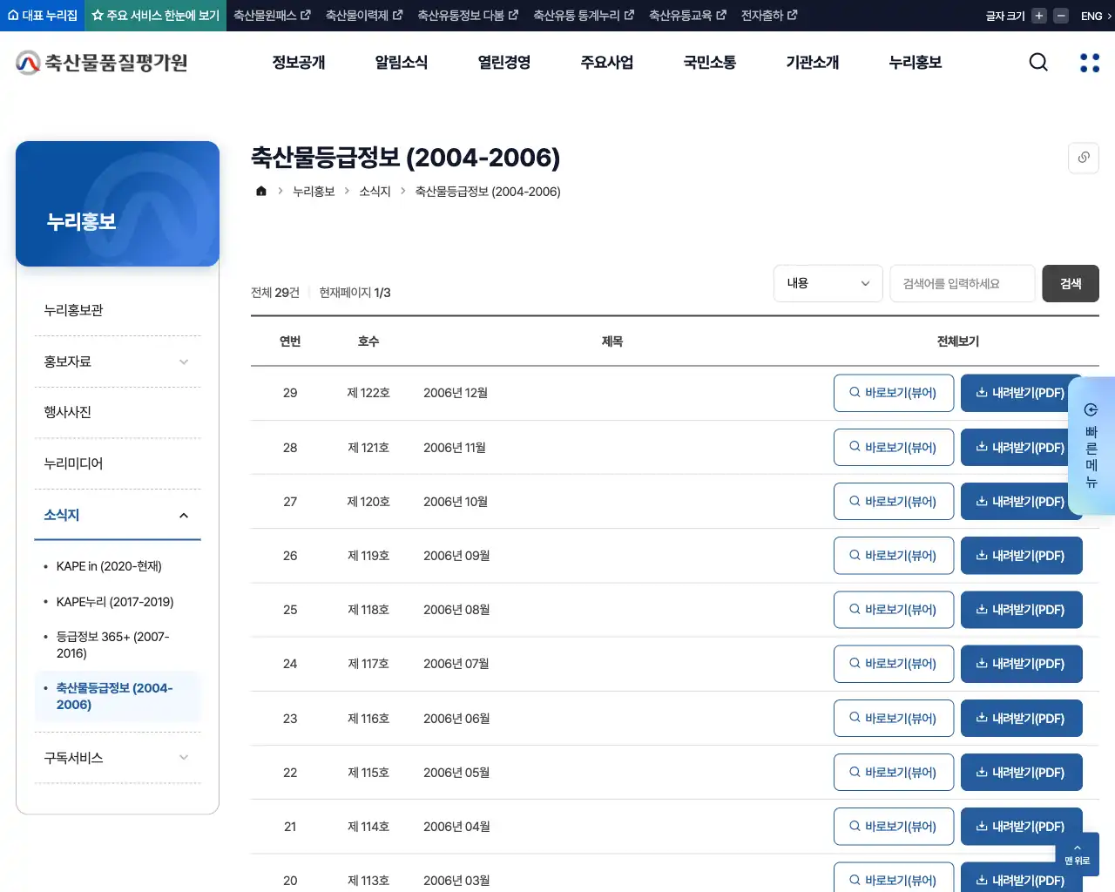The height and width of the screenshot is (892, 1115).
Task: View issue 제 118호 in viewer
Action: pos(894,610)
